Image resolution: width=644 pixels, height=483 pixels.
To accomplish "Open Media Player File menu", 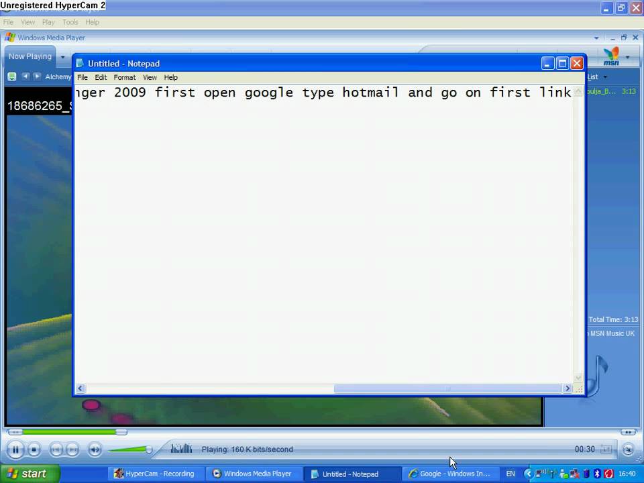I will point(8,22).
